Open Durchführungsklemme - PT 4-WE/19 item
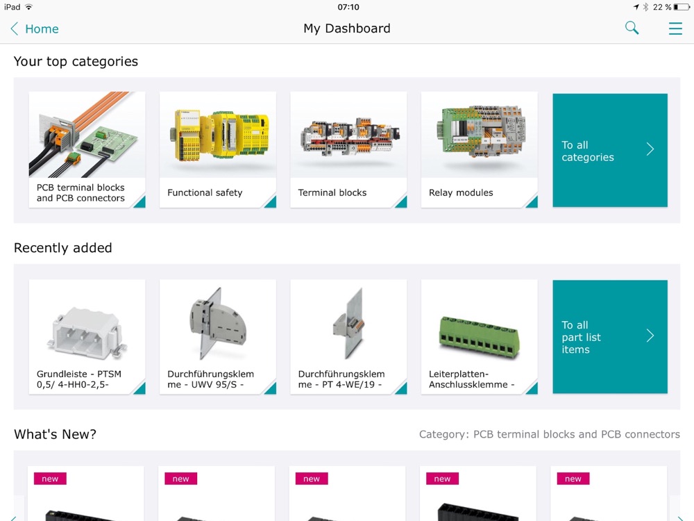694x521 pixels. coord(348,336)
